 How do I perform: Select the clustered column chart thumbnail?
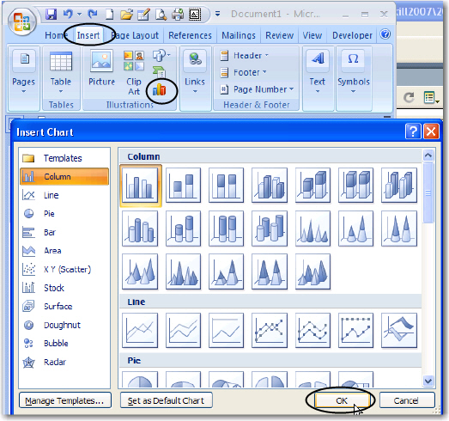tap(140, 186)
